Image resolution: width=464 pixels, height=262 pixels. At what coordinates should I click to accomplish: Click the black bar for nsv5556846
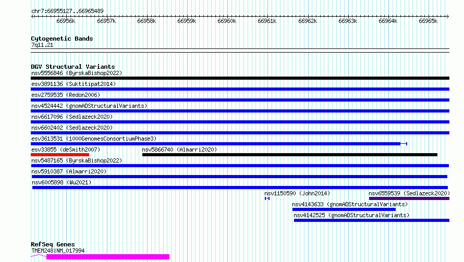(x=240, y=78)
